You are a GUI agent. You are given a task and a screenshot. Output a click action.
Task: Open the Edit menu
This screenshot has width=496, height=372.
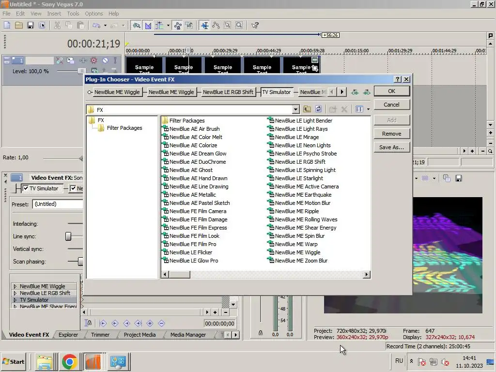tap(20, 14)
